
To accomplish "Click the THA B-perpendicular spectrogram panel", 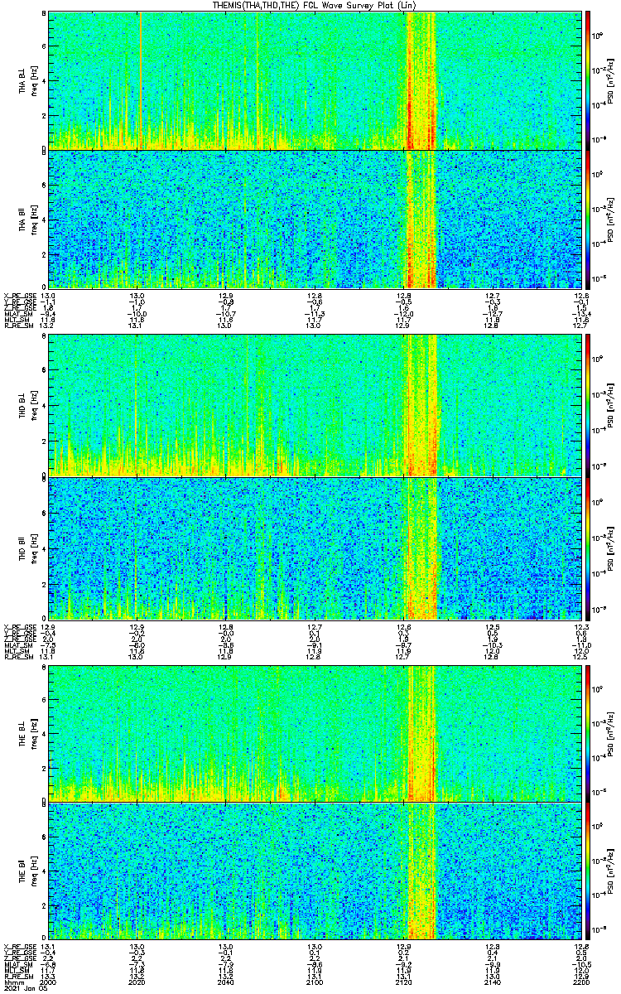I will 315,80.
